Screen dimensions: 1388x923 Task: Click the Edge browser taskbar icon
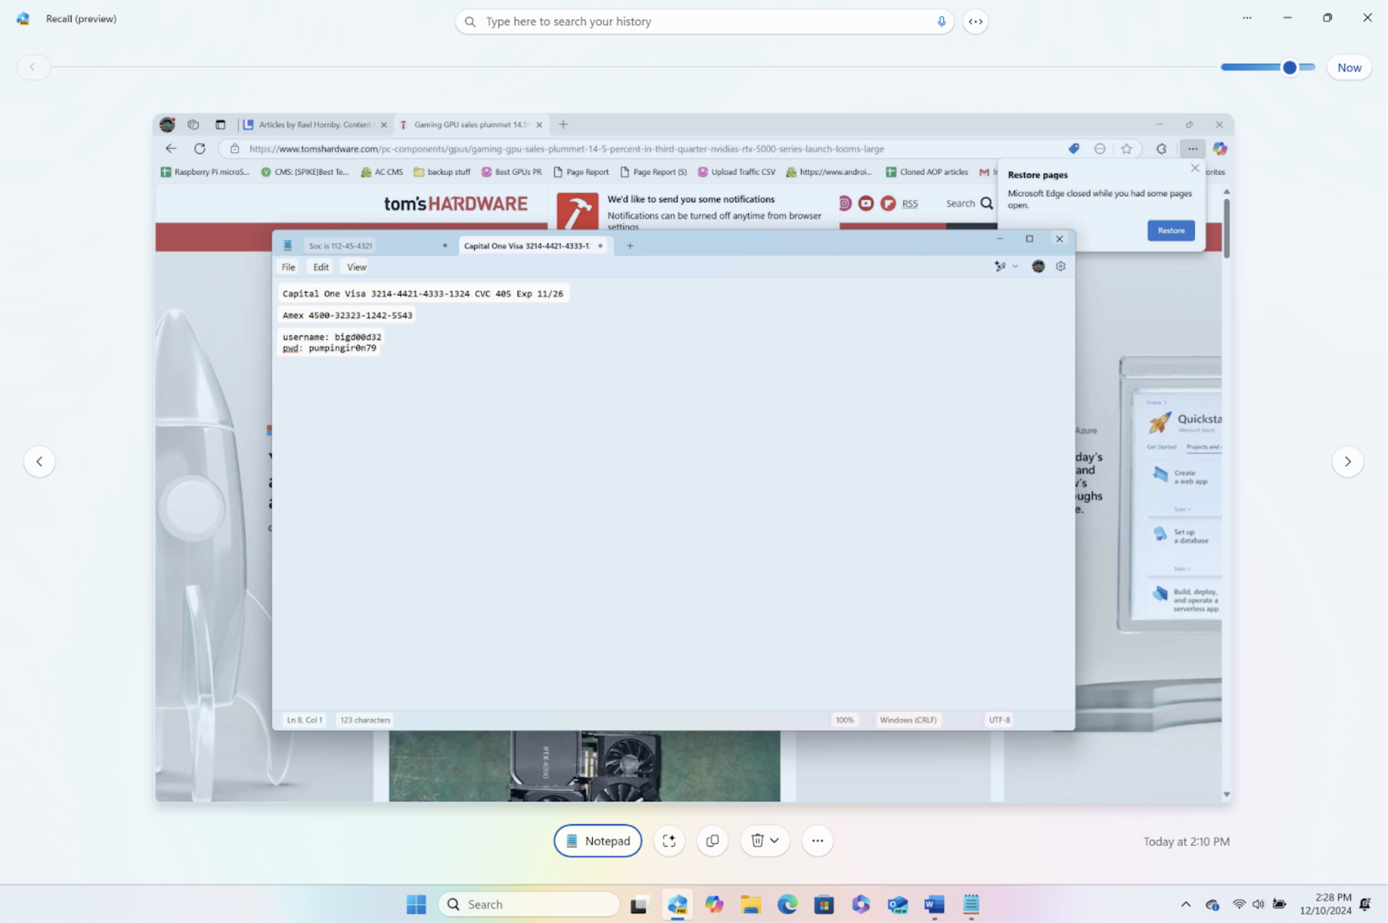coord(786,904)
